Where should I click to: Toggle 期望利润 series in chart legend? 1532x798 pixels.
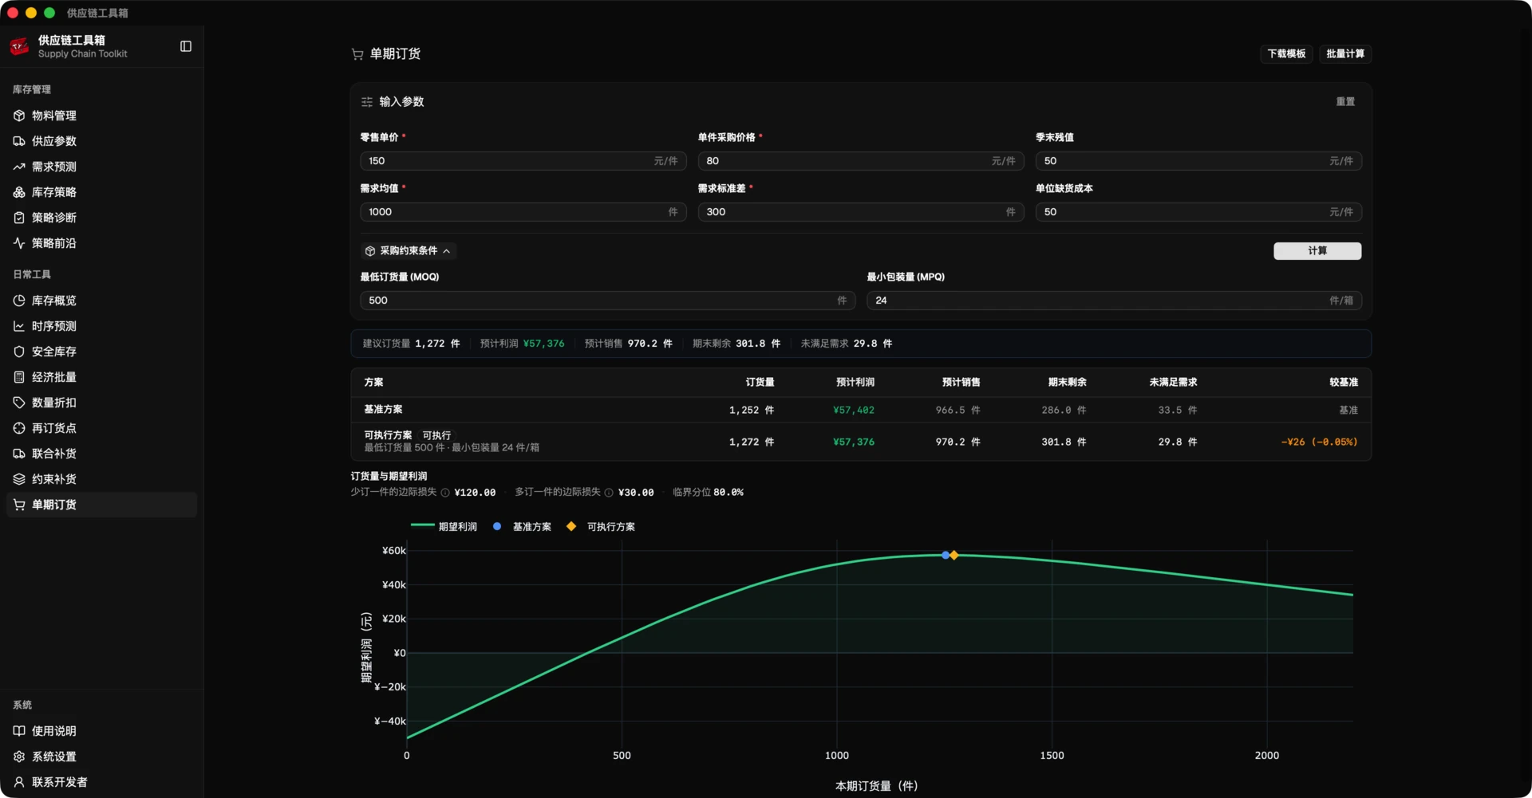[x=444, y=526]
